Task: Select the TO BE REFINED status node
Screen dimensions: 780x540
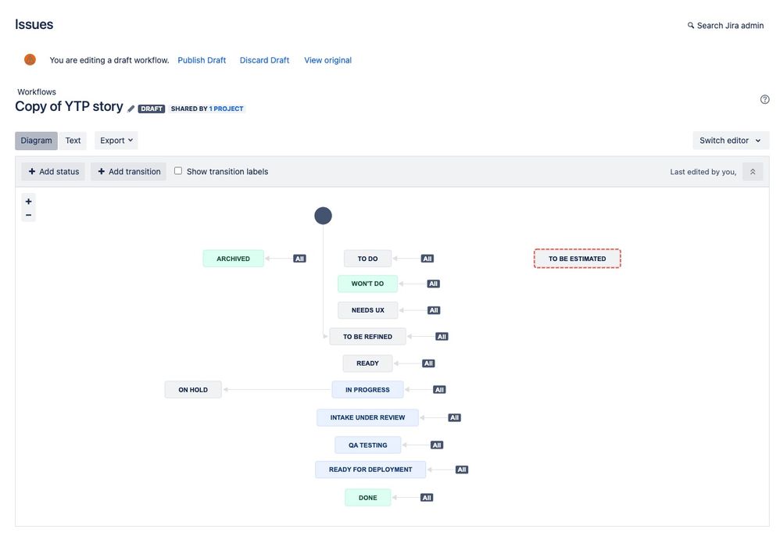Action: coord(367,337)
